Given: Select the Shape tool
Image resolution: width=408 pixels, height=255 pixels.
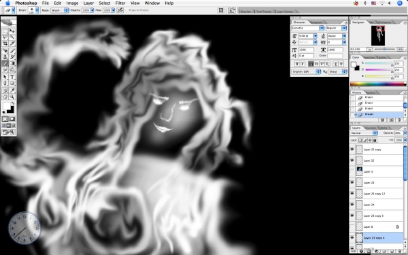Looking at the screenshot, I should pyautogui.click(x=12, y=83).
